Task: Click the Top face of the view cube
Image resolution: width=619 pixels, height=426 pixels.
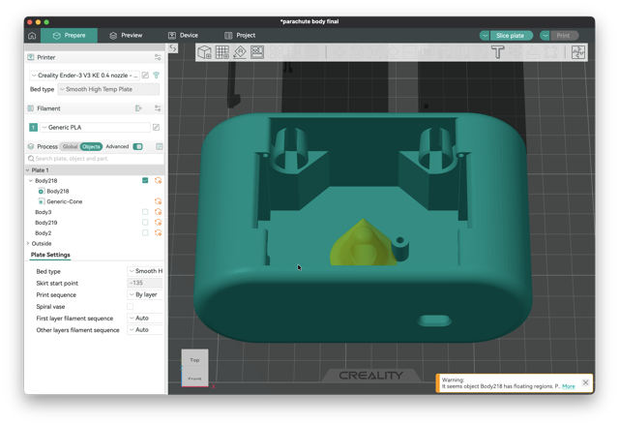Action: (194, 360)
